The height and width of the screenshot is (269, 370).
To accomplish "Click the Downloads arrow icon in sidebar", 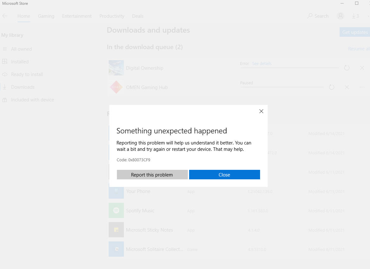I will click(x=4, y=87).
